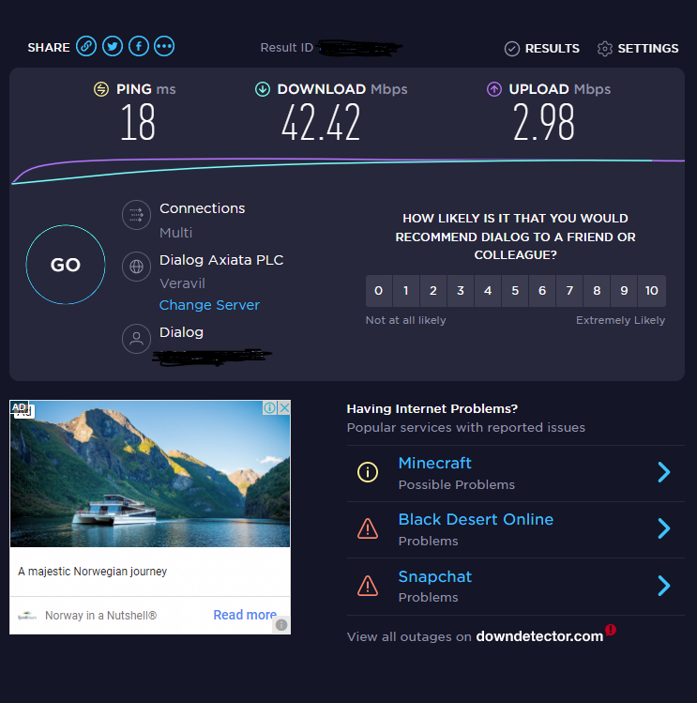Rate recommendation 2

[x=433, y=291]
